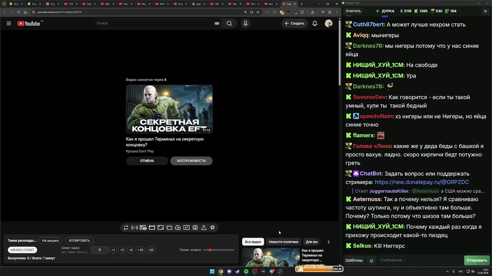Open YouTube notifications bell
Screen dimensions: 492x276
(315, 23)
